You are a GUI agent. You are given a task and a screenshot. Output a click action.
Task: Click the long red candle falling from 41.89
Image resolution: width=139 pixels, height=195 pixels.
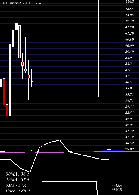(19, 42)
